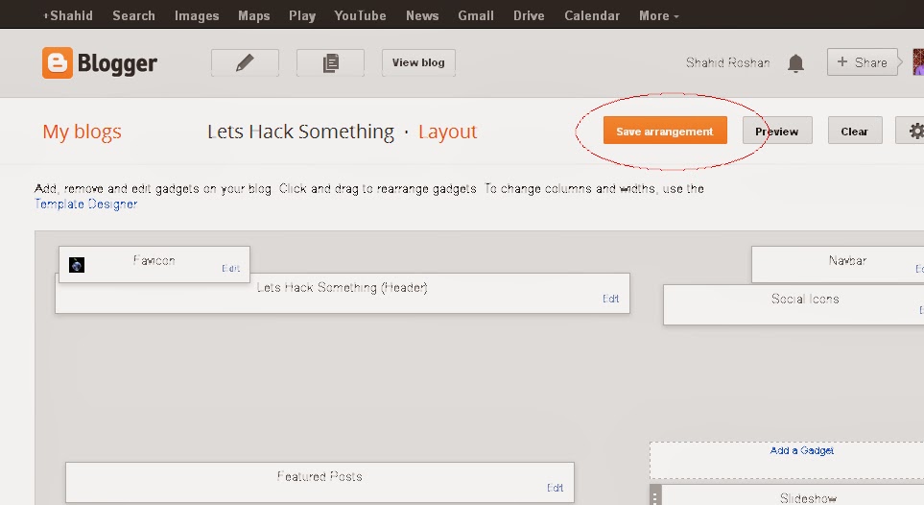The width and height of the screenshot is (924, 505).
Task: Click the Favicon globe thumbnail
Action: (77, 265)
